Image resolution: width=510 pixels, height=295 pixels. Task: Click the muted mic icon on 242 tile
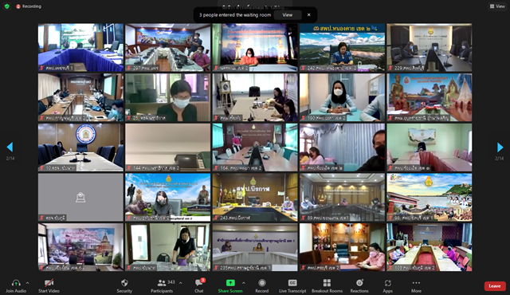(x=304, y=68)
